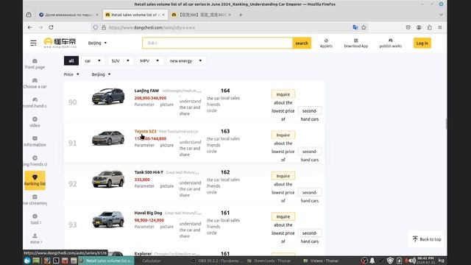Click the notification bell in system tray
This screenshot has width=471, height=265.
pos(372,261)
